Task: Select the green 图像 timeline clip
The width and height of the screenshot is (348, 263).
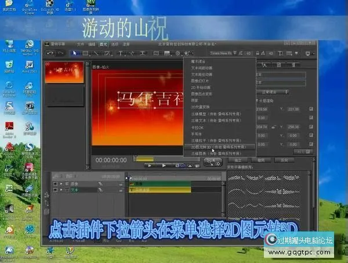Action: tap(160, 184)
